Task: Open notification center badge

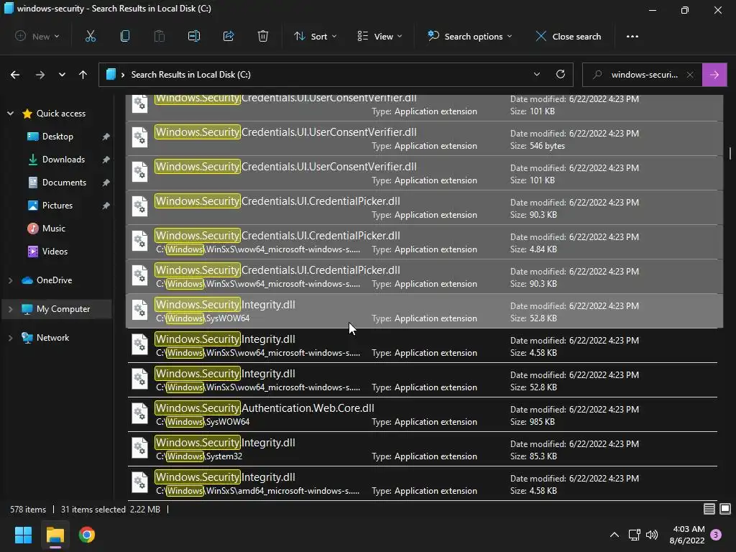Action: [x=716, y=535]
